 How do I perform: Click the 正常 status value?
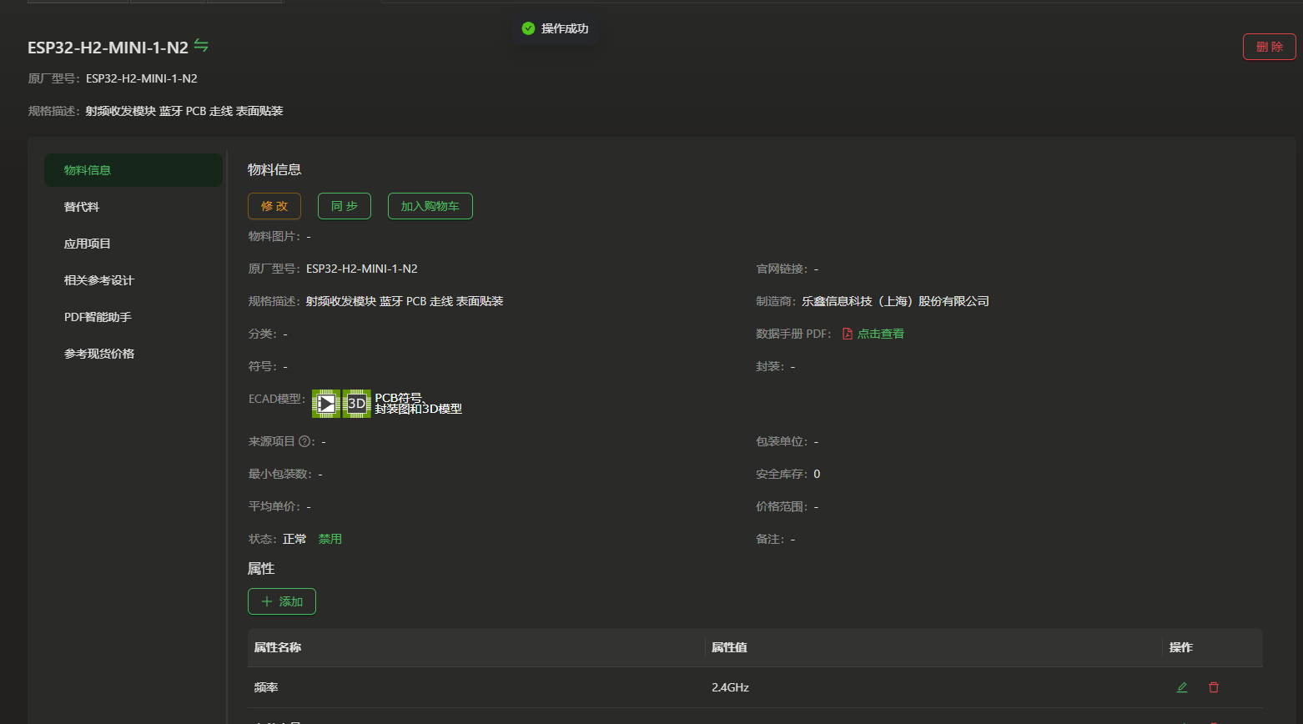tap(294, 539)
